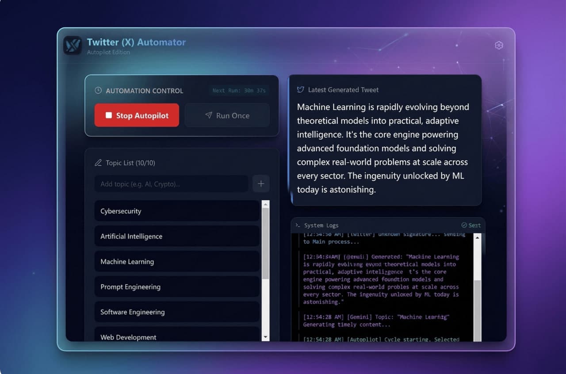The width and height of the screenshot is (566, 374).
Task: Click the Latest Generated Tweet text
Action: (x=383, y=148)
